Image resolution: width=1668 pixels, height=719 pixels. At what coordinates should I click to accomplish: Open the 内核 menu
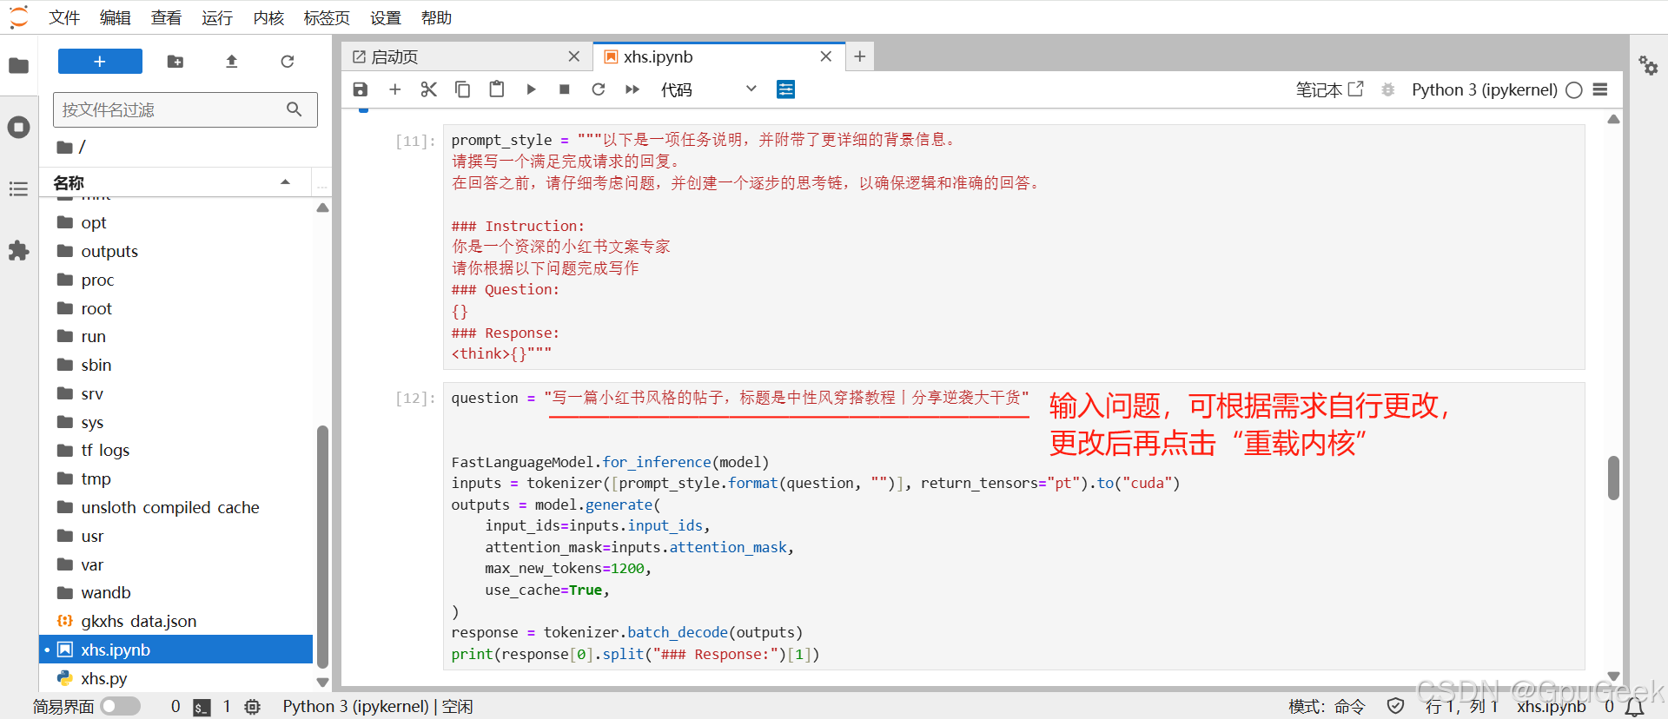pos(268,17)
